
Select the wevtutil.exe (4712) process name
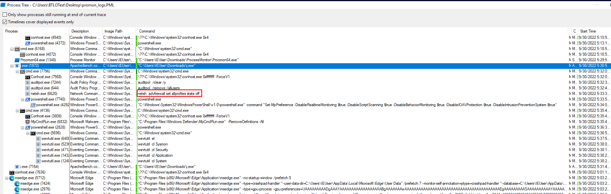pyautogui.click(x=55, y=150)
